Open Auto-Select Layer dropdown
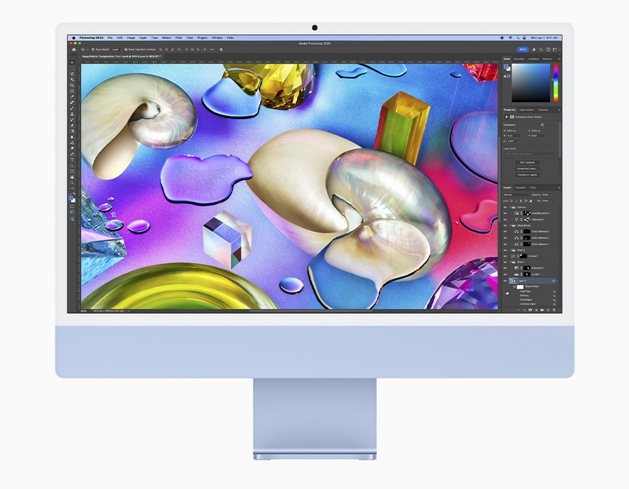This screenshot has height=489, width=629. (116, 50)
